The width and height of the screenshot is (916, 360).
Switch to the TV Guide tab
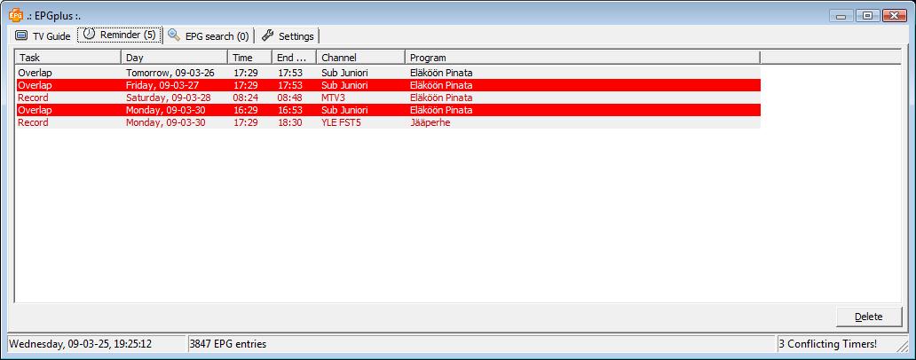[x=43, y=36]
